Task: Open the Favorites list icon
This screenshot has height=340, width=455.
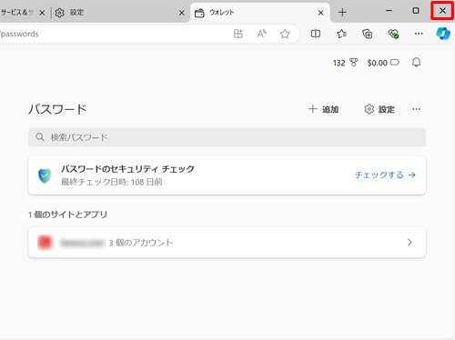Action: click(x=341, y=34)
